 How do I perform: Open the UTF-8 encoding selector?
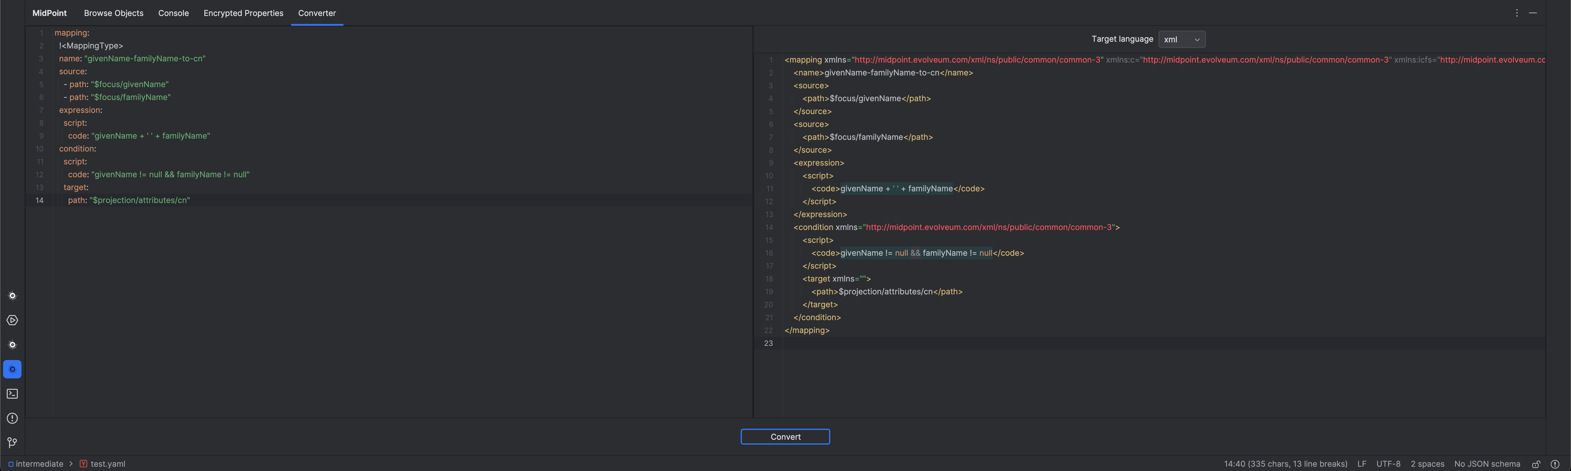1388,464
